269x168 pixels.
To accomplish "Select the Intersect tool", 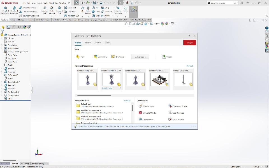I will click(106, 12).
